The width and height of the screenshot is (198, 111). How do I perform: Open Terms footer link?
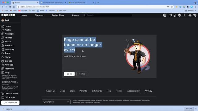[x=119, y=91]
